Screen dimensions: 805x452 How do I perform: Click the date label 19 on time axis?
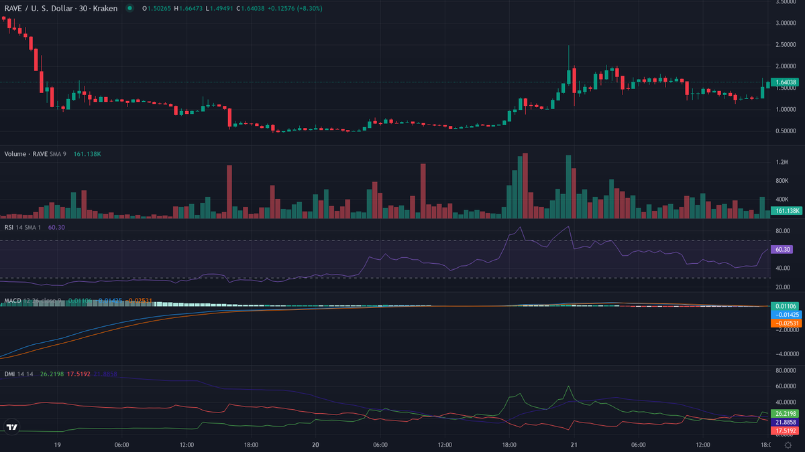58,445
